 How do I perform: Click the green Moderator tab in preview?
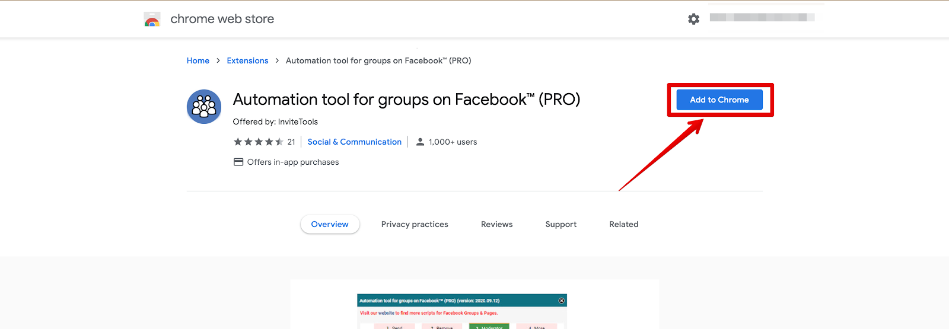pos(489,327)
